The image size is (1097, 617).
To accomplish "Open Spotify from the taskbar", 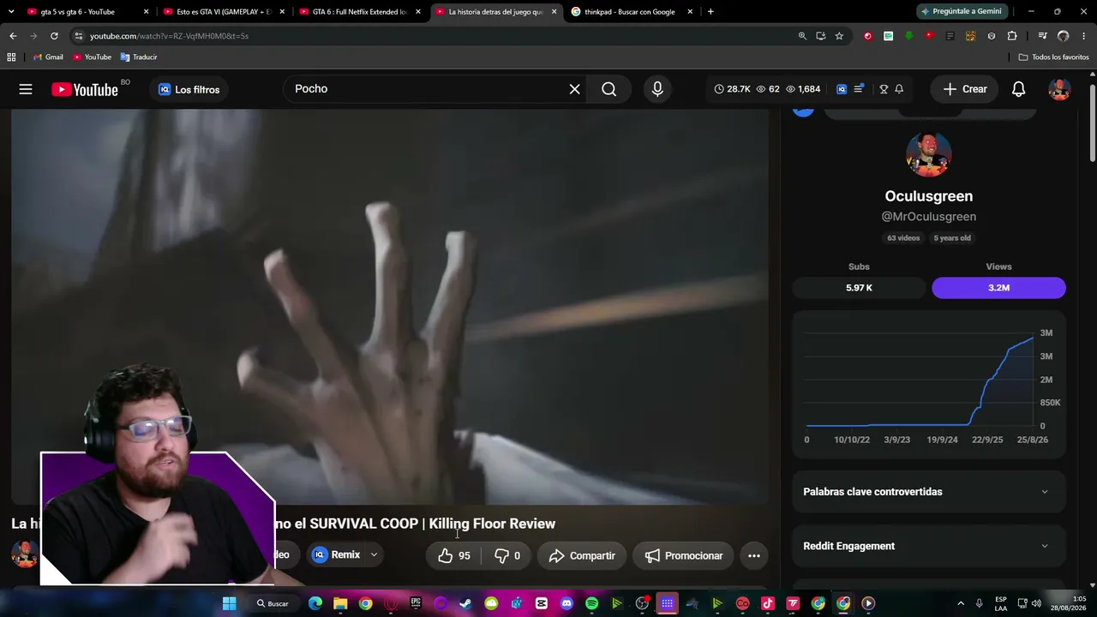I will (591, 603).
